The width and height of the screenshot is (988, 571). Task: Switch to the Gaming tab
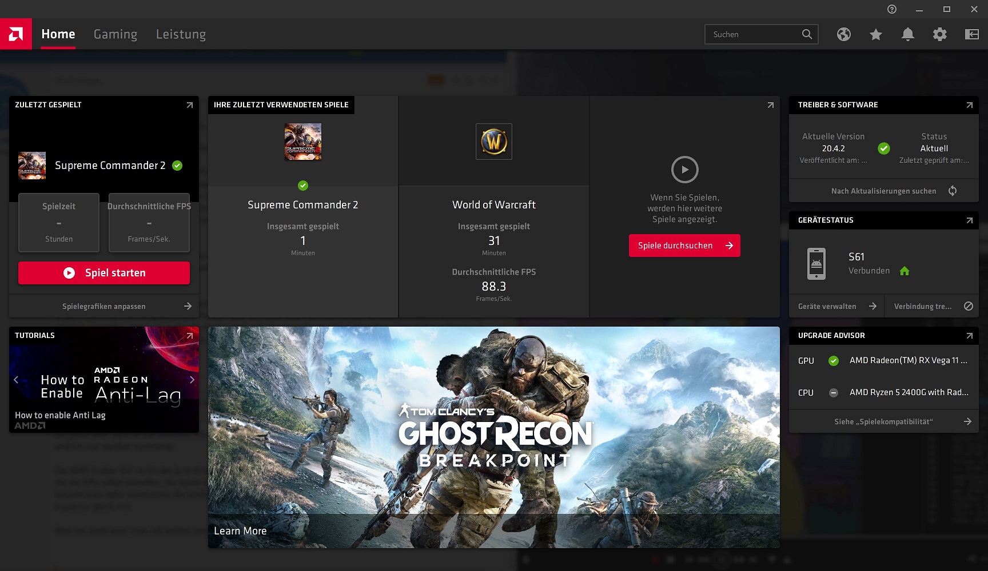[115, 34]
